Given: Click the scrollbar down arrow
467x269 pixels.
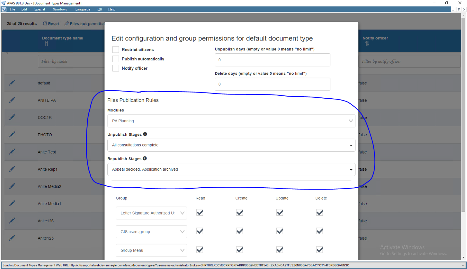Looking at the screenshot, I should [x=463, y=257].
